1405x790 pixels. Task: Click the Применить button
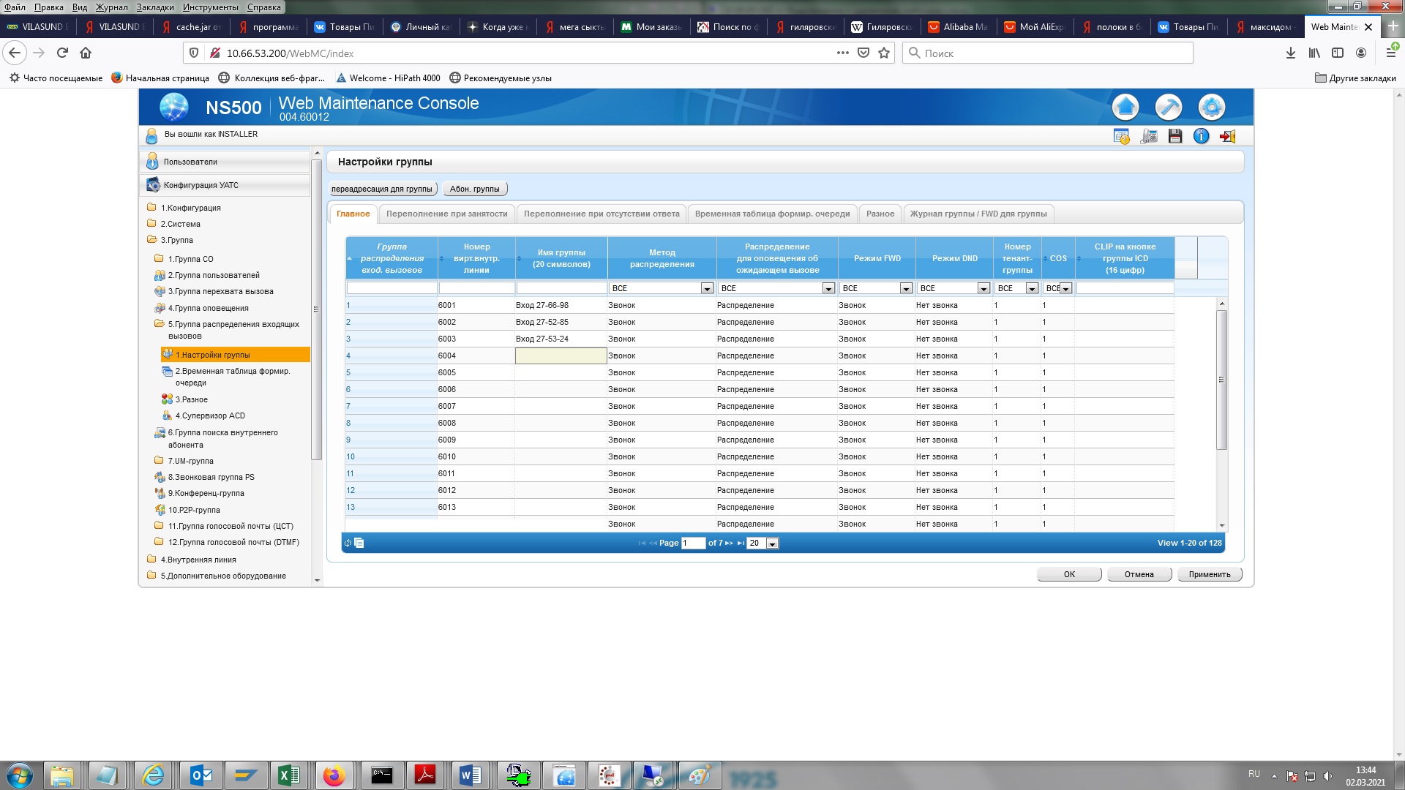point(1210,574)
